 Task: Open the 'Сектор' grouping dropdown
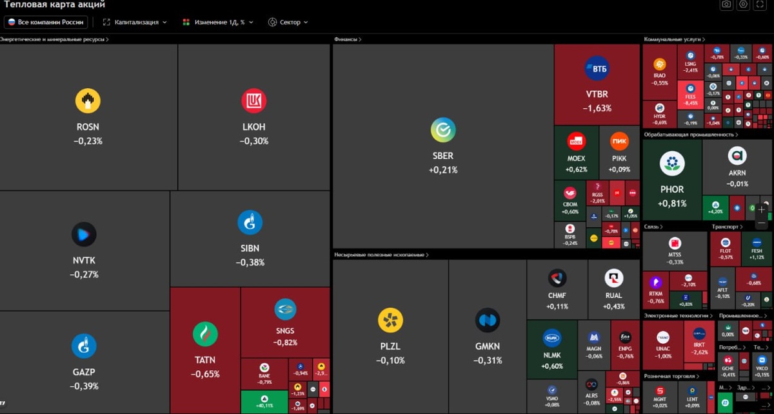tap(288, 22)
